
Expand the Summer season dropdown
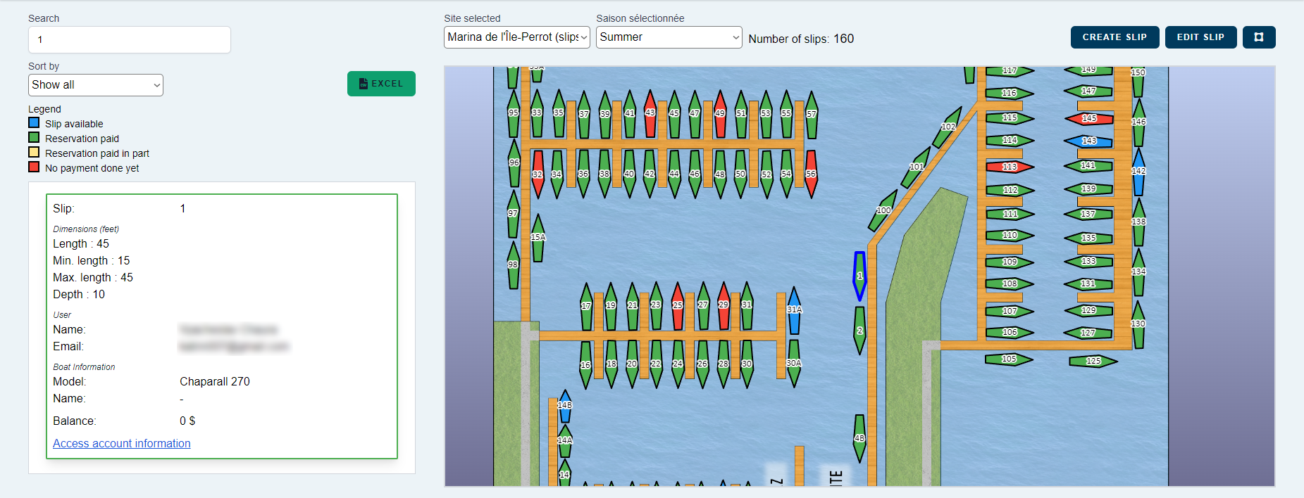pyautogui.click(x=669, y=37)
